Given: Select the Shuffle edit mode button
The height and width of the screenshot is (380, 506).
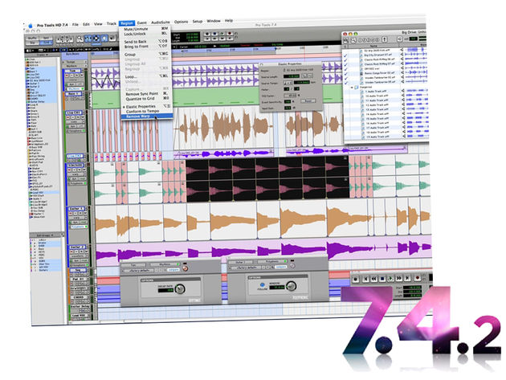Looking at the screenshot, I should pos(32,38).
